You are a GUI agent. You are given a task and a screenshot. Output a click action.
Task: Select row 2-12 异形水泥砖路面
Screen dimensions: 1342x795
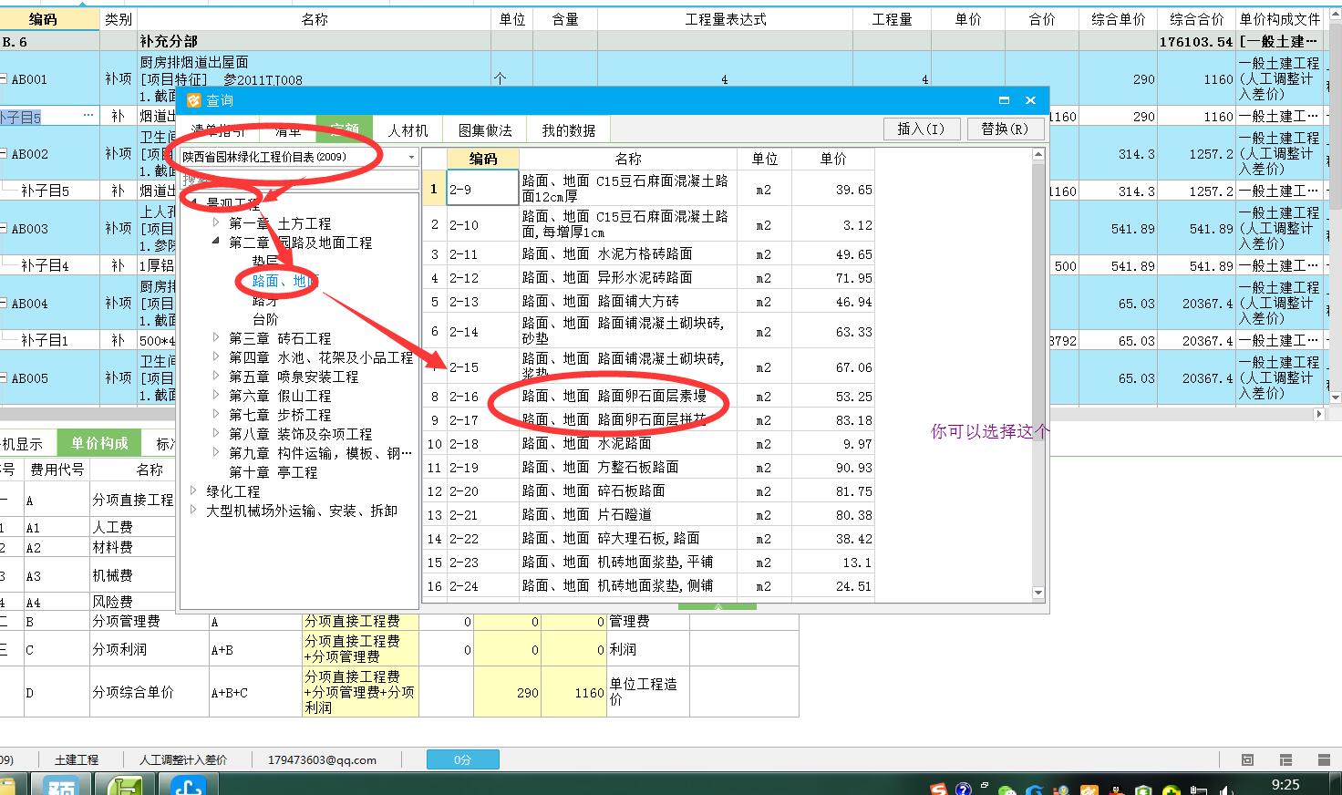pos(648,278)
